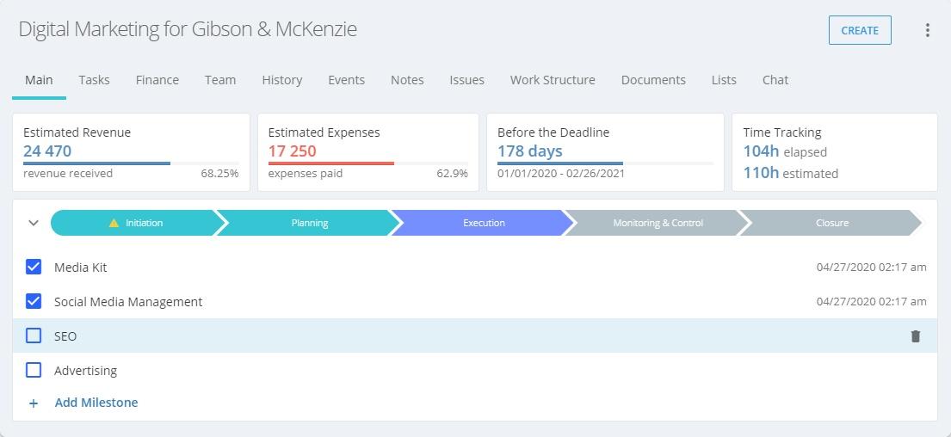951x437 pixels.
Task: Click the deadline progress bar
Action: coord(605,163)
